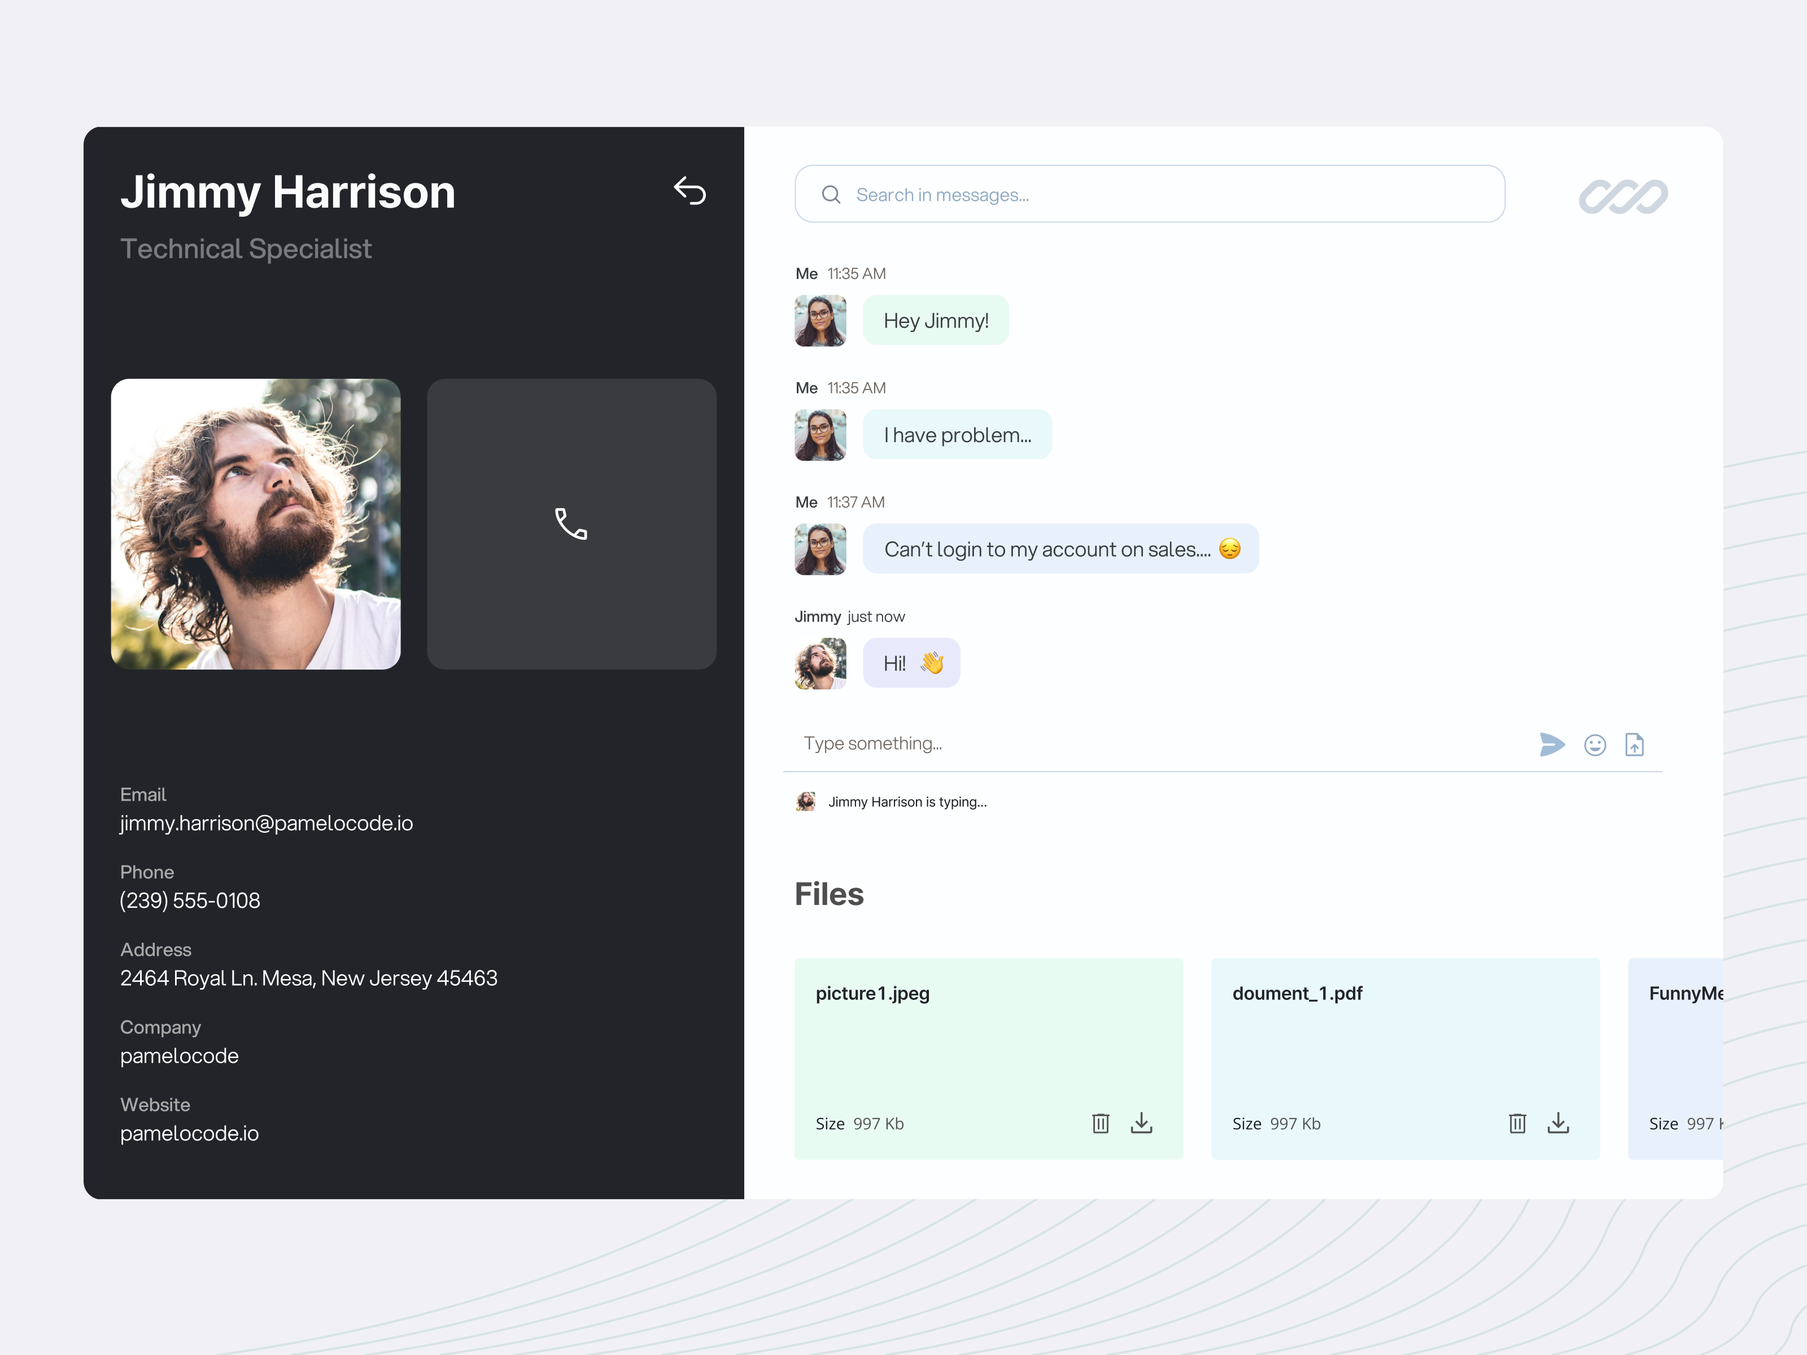Click the search magnifier icon
This screenshot has width=1807, height=1355.
click(x=831, y=194)
